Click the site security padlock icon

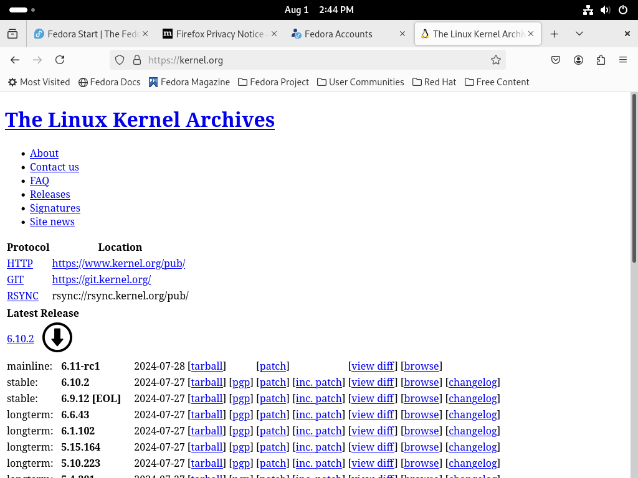click(137, 60)
